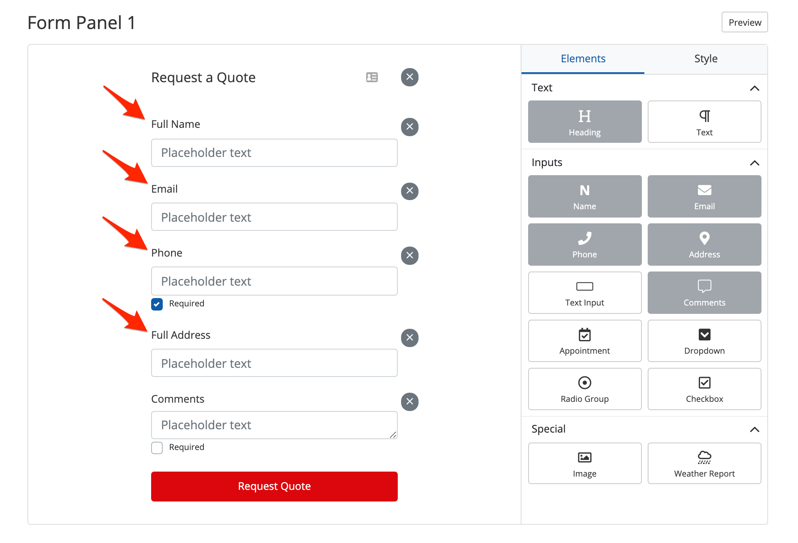Screen dimensions: 798x543
Task: Add a Radio Group element
Action: (585, 389)
